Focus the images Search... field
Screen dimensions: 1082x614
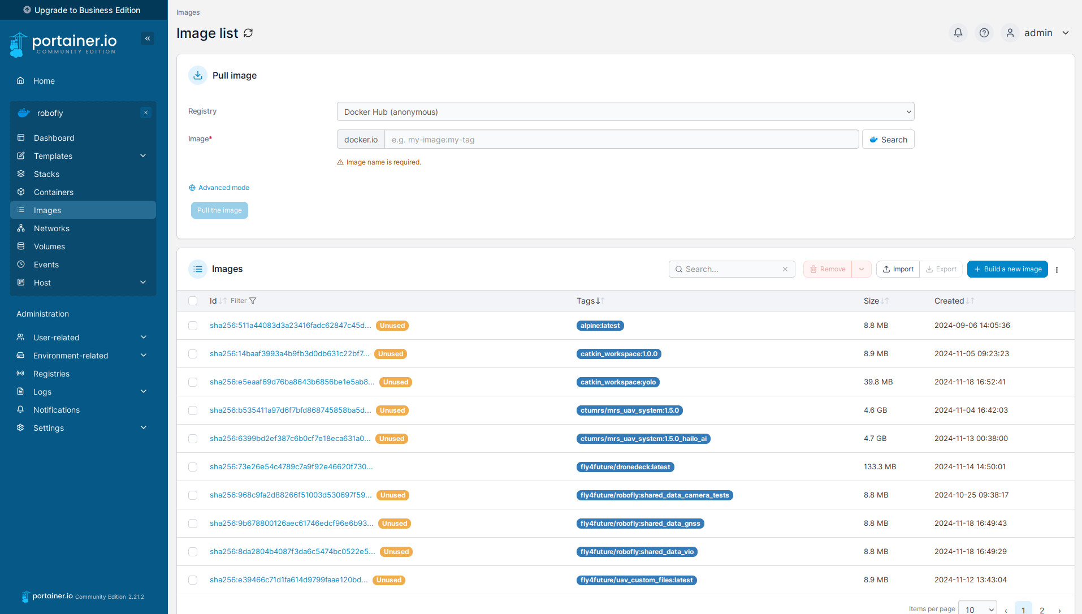732,269
